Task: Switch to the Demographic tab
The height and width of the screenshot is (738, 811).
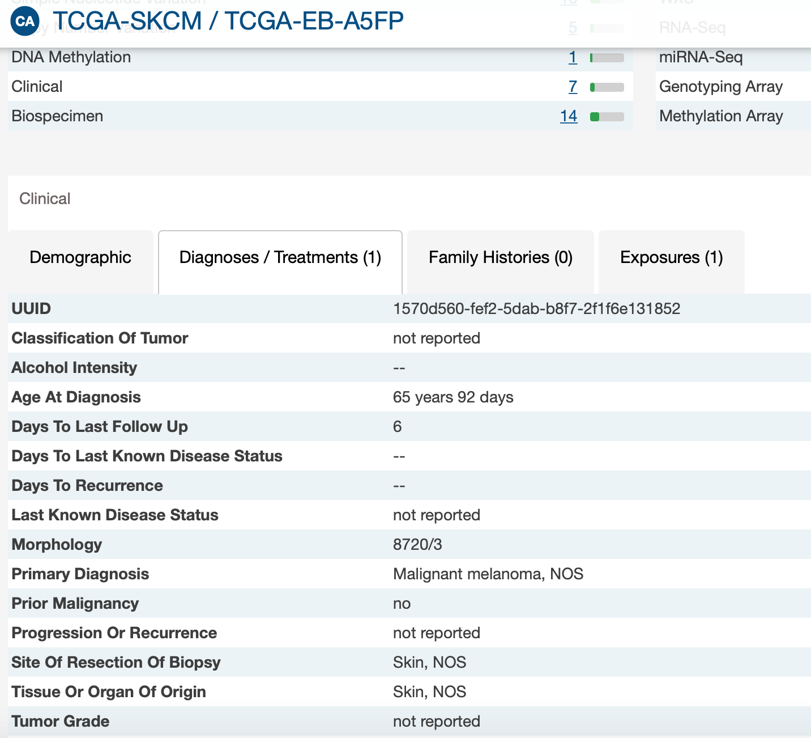Action: [80, 262]
